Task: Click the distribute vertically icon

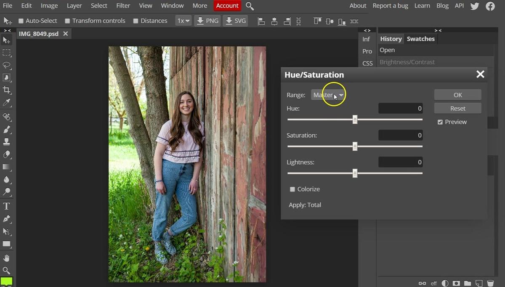Action: click(x=299, y=21)
